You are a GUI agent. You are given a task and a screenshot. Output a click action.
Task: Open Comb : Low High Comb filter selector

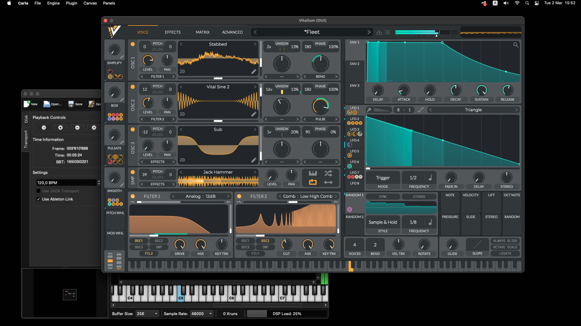pos(308,196)
